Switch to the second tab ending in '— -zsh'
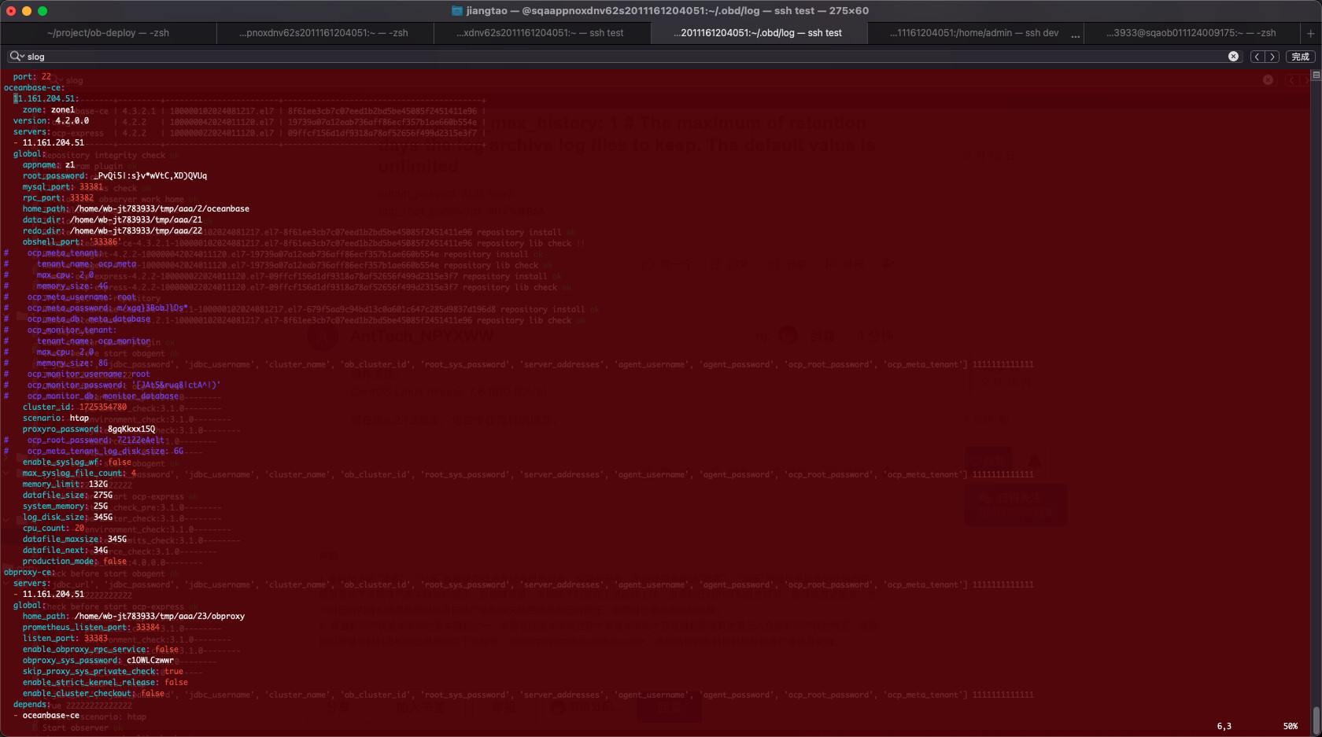The width and height of the screenshot is (1322, 737). pyautogui.click(x=324, y=33)
